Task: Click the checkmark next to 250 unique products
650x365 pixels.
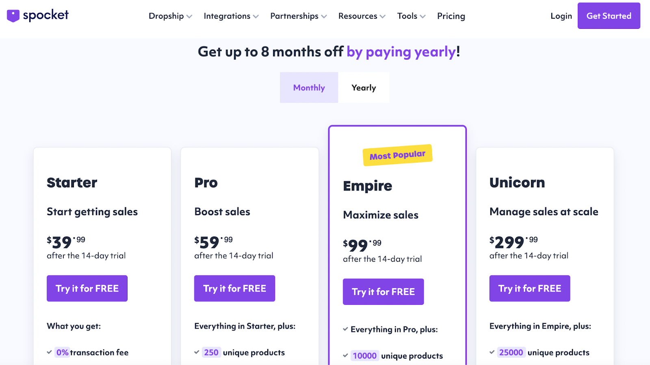Action: click(x=197, y=352)
